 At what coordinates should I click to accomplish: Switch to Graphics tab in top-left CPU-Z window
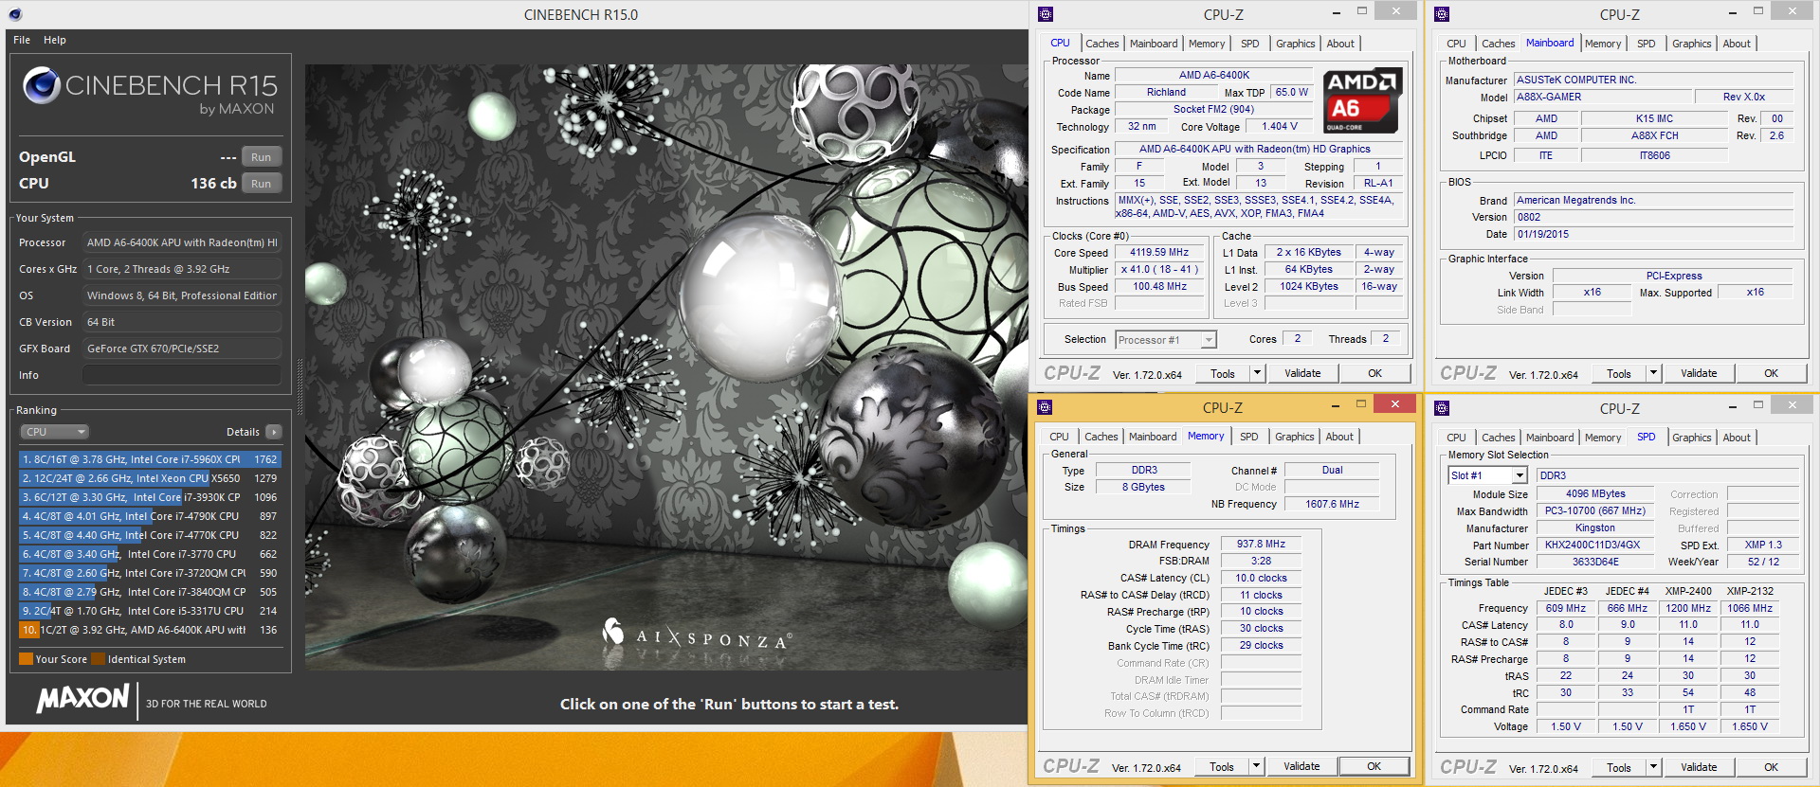[1295, 44]
